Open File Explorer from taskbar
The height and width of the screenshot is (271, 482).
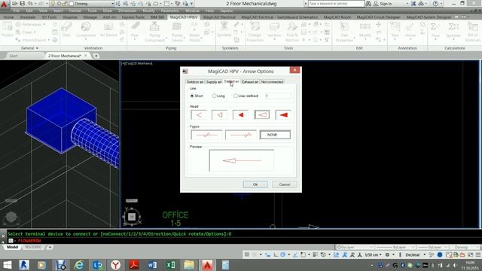tap(189, 265)
